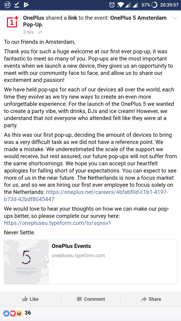
Task: Tap the OnePlus logo profile picture
Action: [12, 23]
